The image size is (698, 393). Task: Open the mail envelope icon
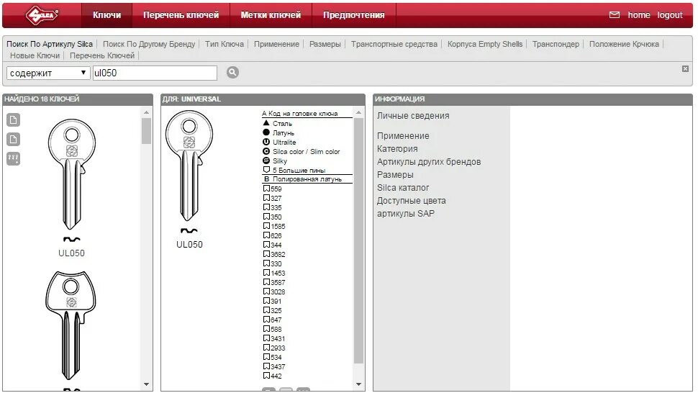point(615,14)
